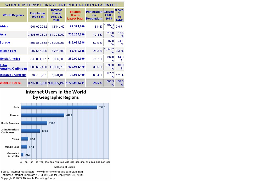Click the 'Source: Internet World Stats' line

[42, 172]
